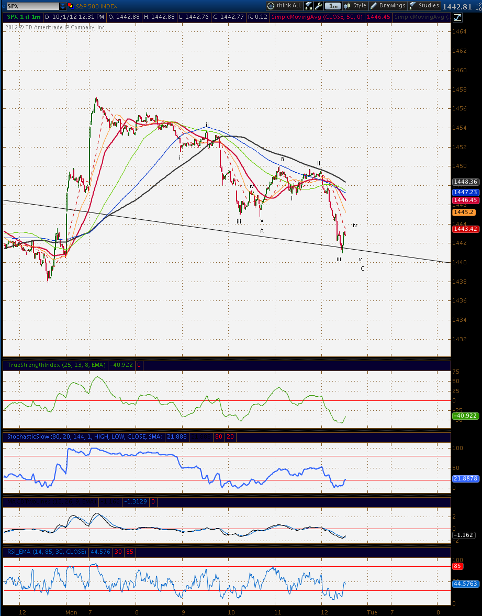Open the Studies menu
The image size is (482, 616).
pos(424,6)
